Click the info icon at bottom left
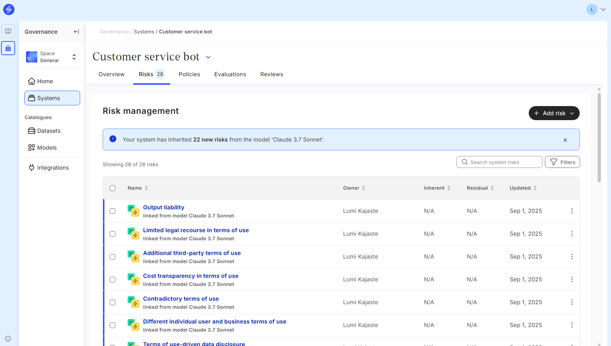The image size is (611, 346). point(8,339)
